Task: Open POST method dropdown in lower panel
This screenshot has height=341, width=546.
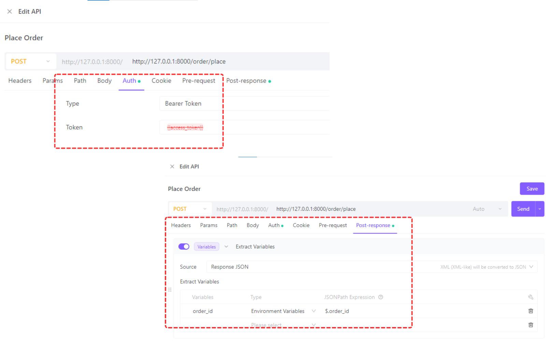Action: (x=190, y=209)
